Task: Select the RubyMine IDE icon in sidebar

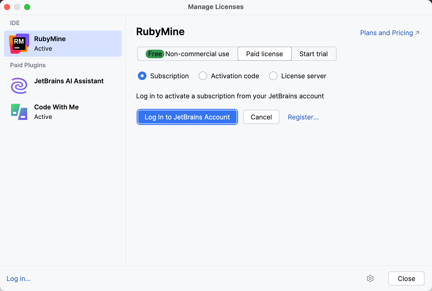Action: [x=19, y=43]
